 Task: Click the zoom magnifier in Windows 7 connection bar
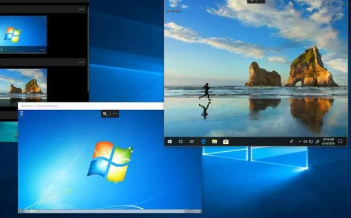tap(105, 114)
